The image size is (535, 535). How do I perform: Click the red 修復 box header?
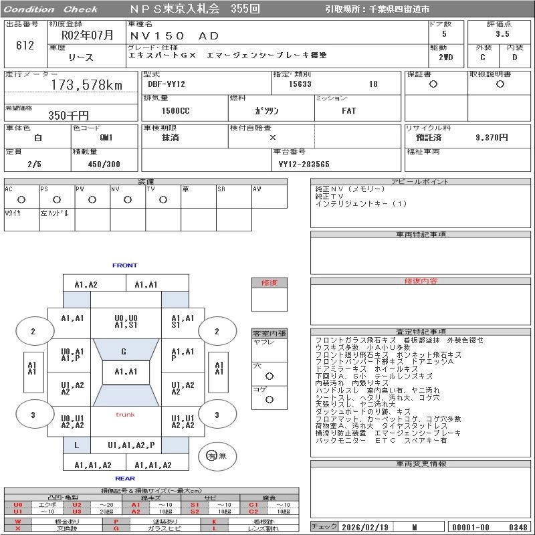click(270, 282)
